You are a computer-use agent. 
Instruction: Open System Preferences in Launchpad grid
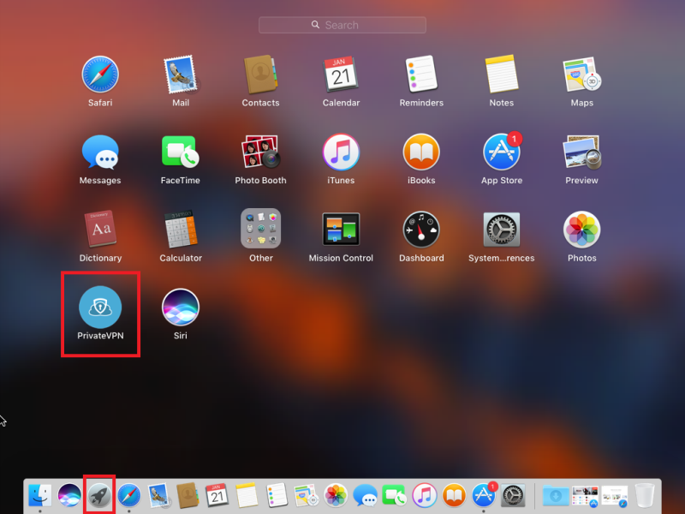(501, 230)
